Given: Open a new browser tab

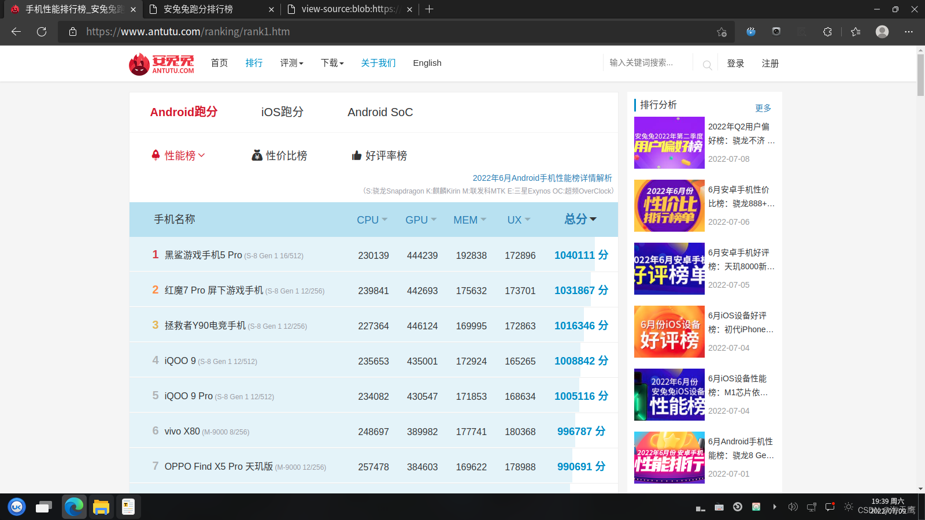Looking at the screenshot, I should [x=429, y=9].
